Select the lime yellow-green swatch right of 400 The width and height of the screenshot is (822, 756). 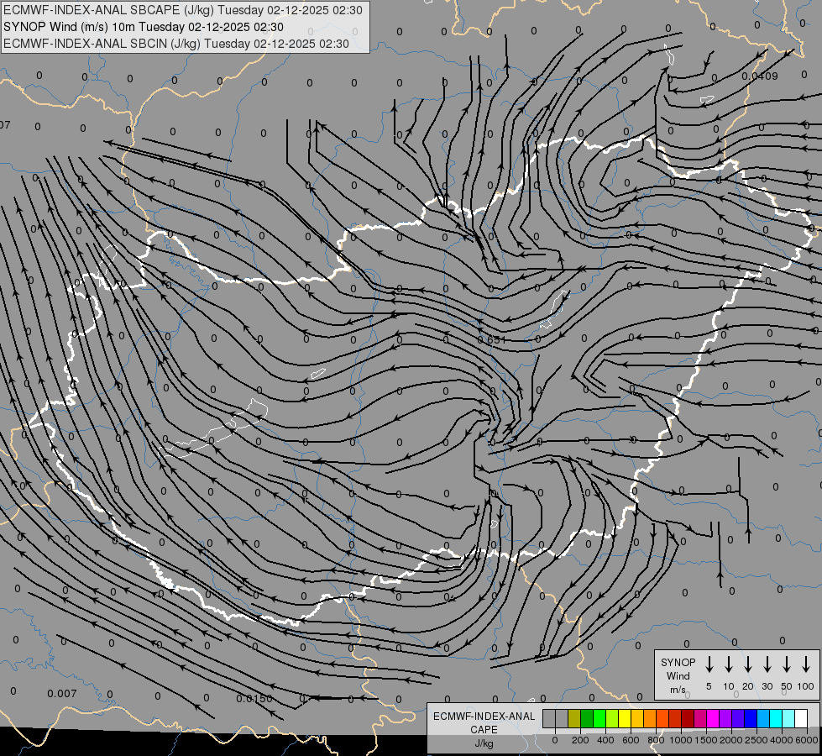pyautogui.click(x=612, y=718)
